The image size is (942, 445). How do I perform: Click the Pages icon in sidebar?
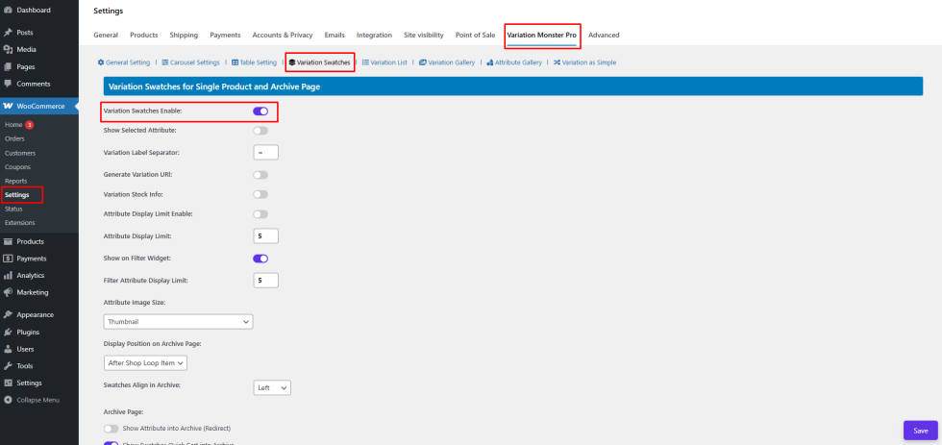coord(8,66)
